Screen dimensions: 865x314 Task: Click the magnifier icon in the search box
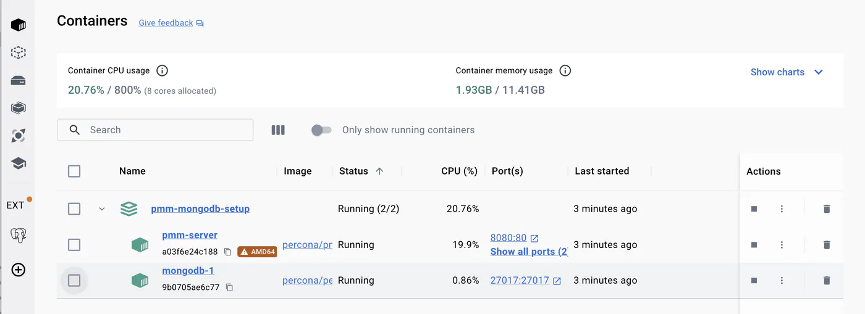(75, 130)
